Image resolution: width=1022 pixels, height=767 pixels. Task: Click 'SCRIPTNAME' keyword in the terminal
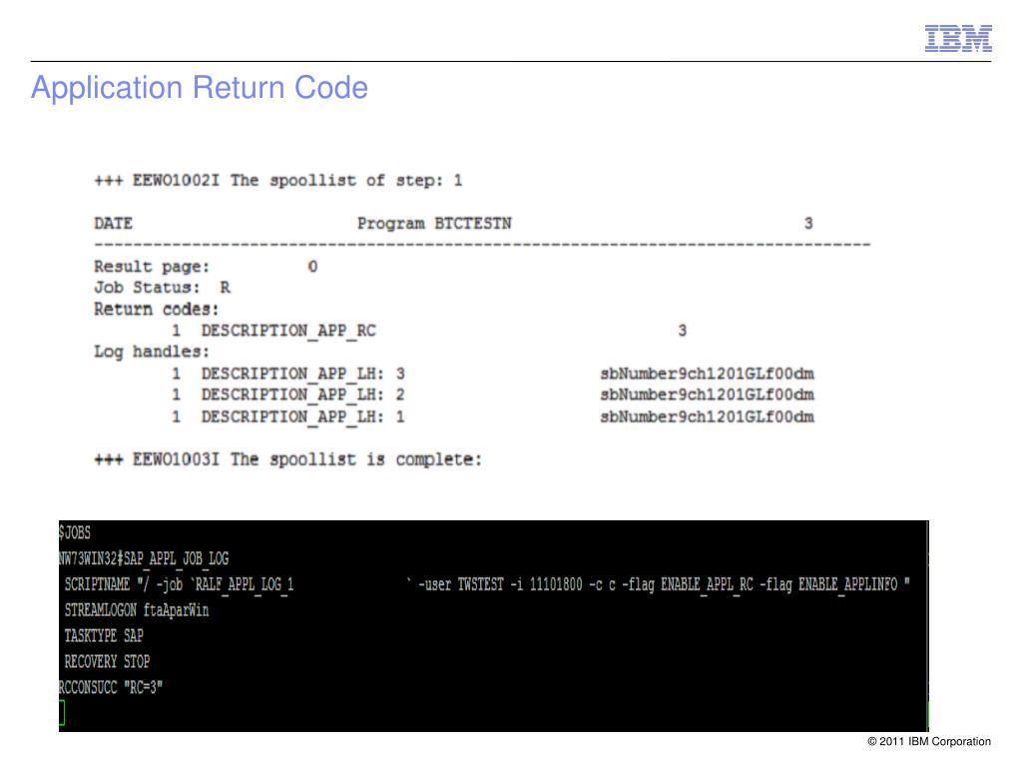click(97, 584)
